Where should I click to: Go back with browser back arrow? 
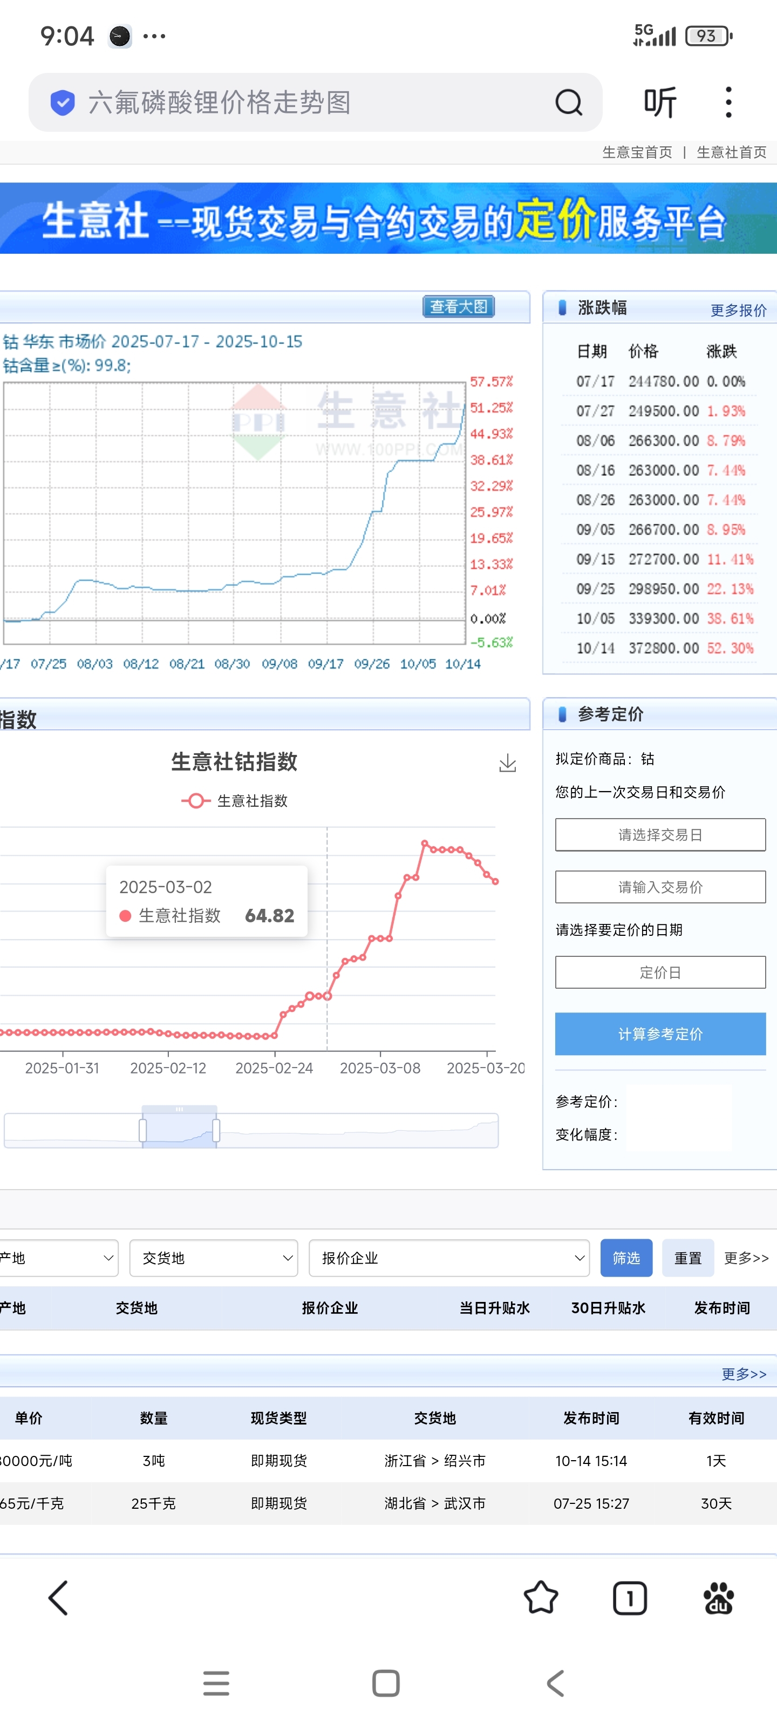pos(58,1598)
